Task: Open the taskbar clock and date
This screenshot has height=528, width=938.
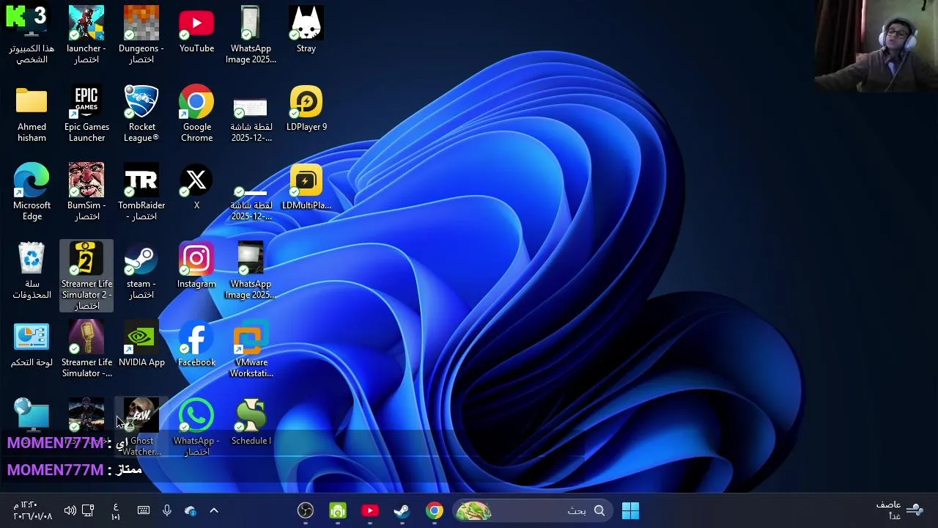Action: coord(33,510)
